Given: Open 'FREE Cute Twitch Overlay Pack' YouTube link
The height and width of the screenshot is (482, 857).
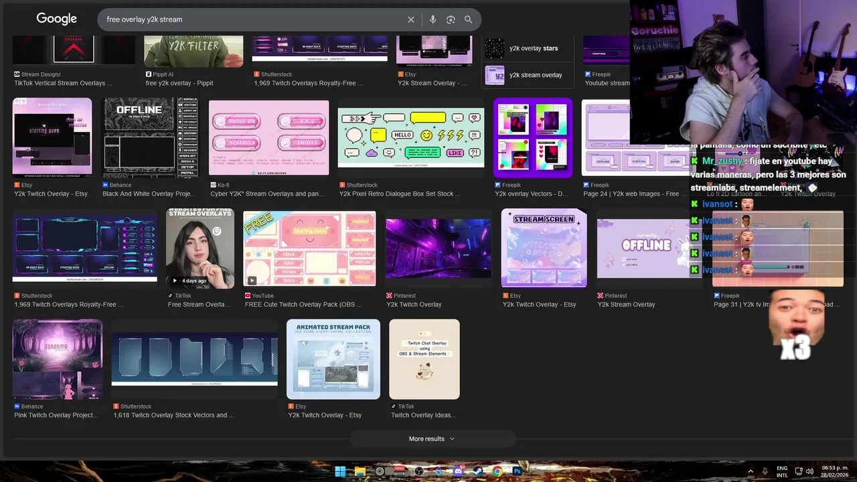Looking at the screenshot, I should tap(303, 304).
